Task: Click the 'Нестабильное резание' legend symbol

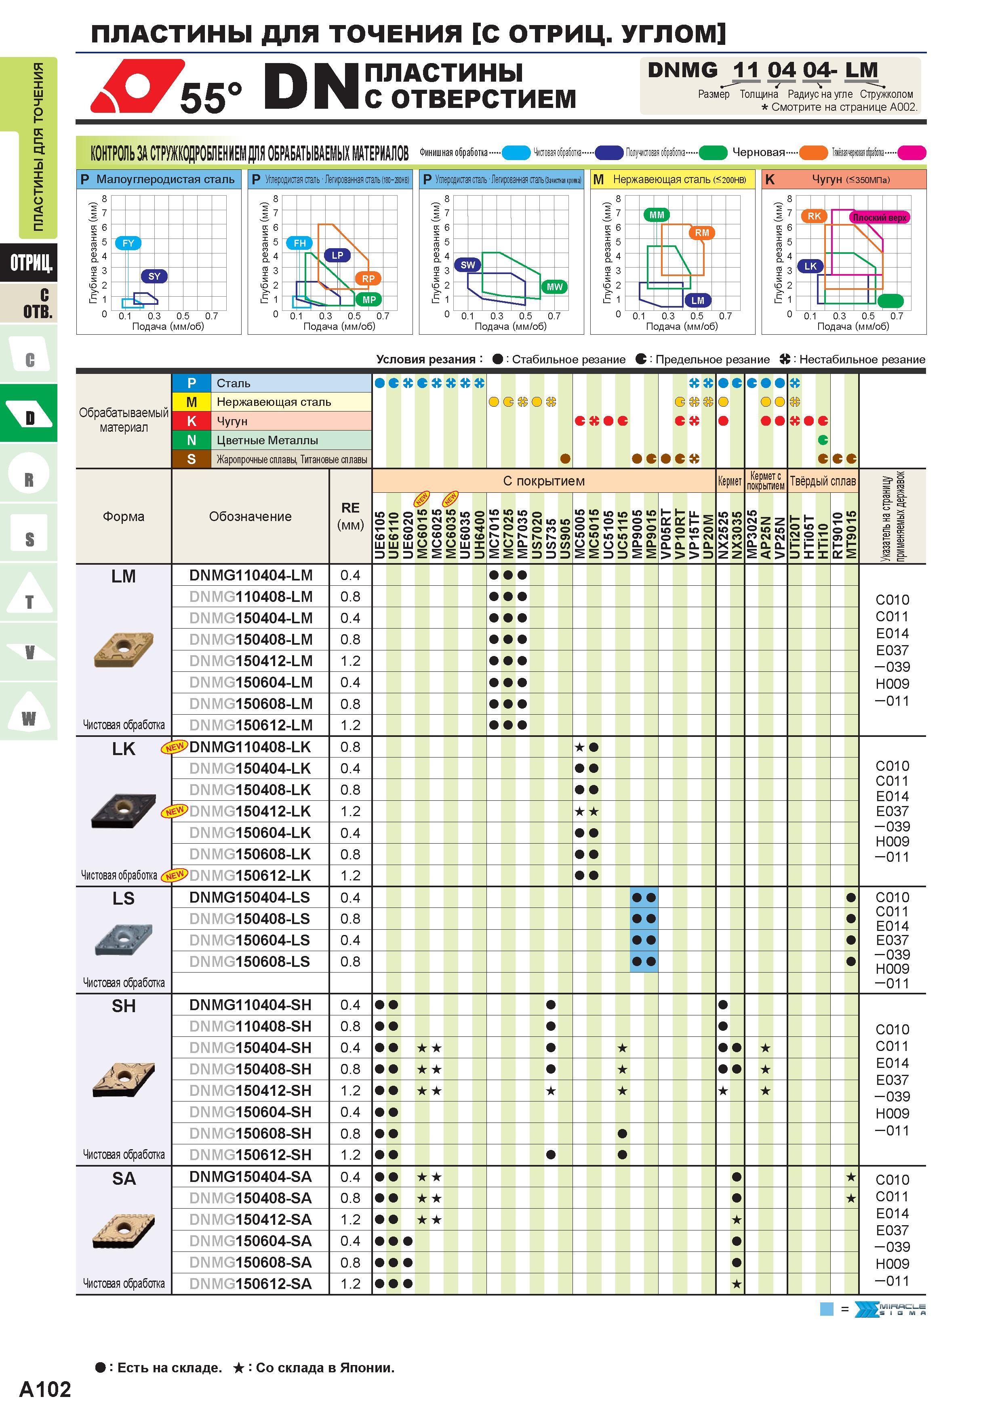Action: coord(785,359)
